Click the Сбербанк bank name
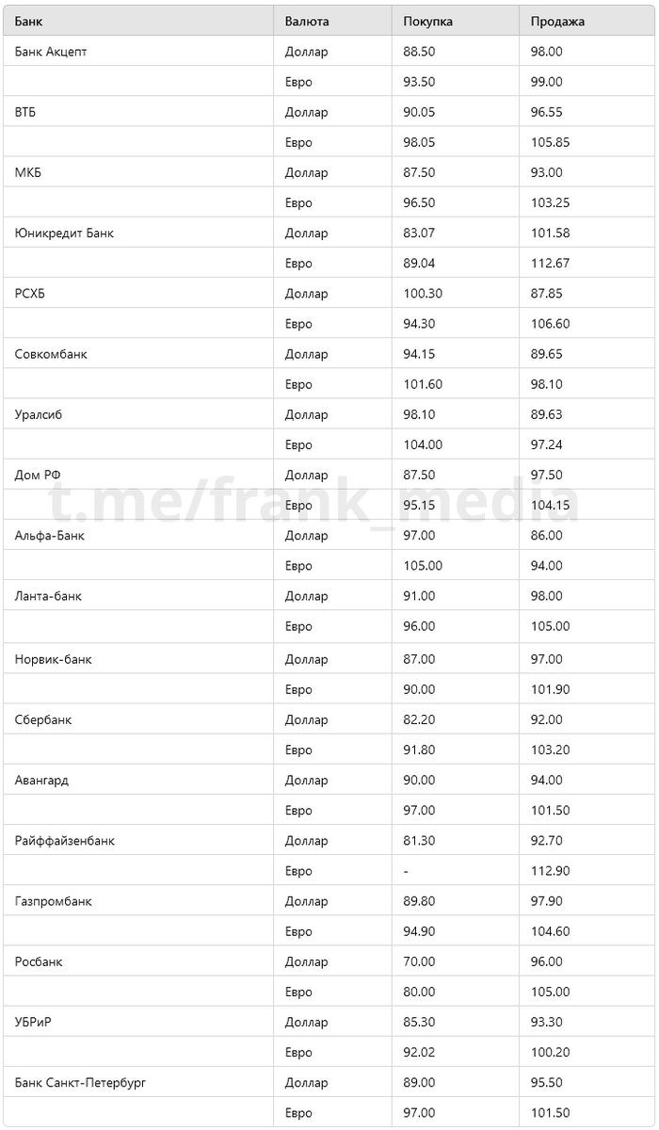Screen dimensions: 659x1130 [x=43, y=719]
